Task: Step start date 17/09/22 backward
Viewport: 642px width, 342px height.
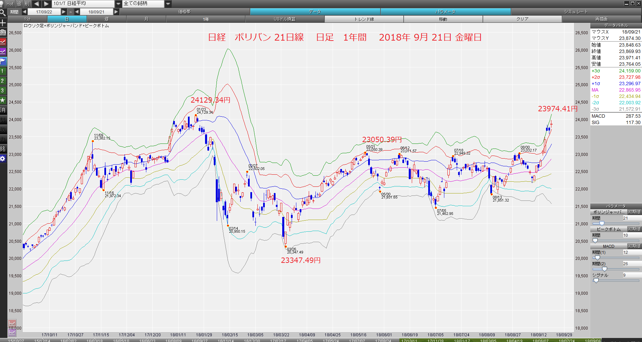Action: click(24, 12)
